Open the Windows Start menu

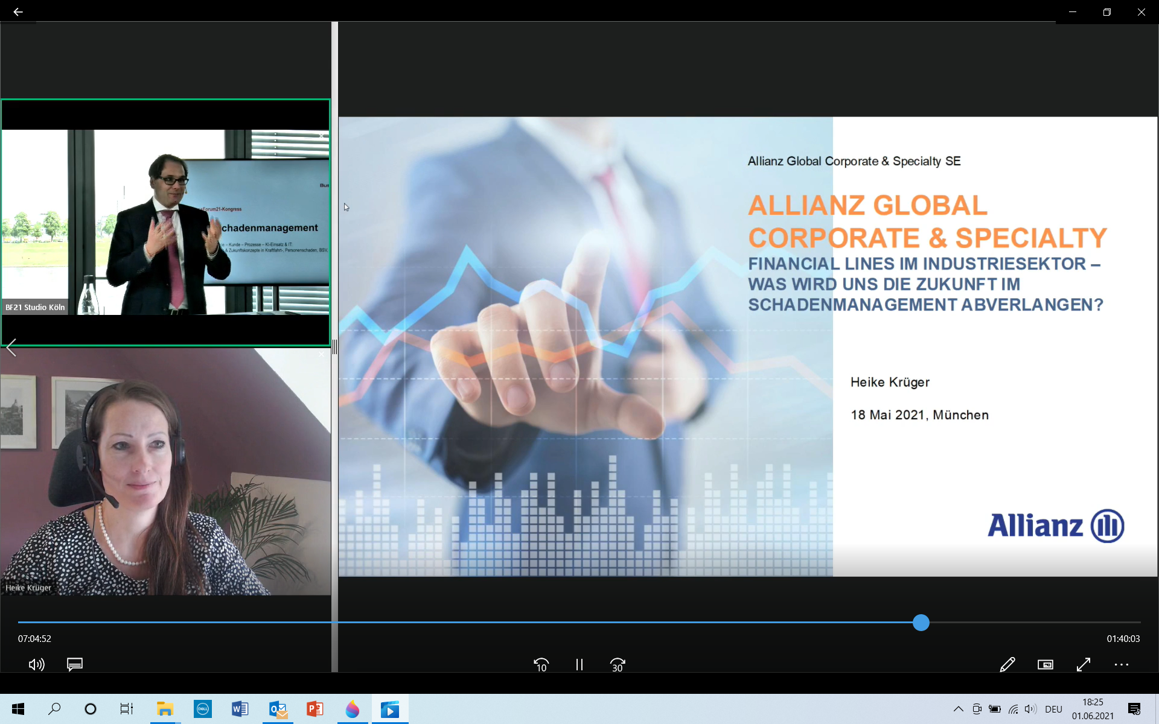click(x=18, y=709)
